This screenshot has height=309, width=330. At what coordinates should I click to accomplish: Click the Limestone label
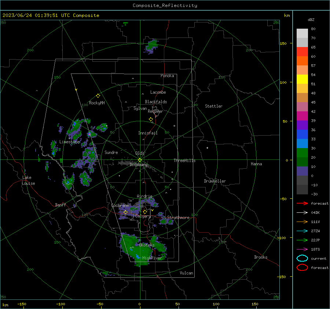tap(69, 142)
